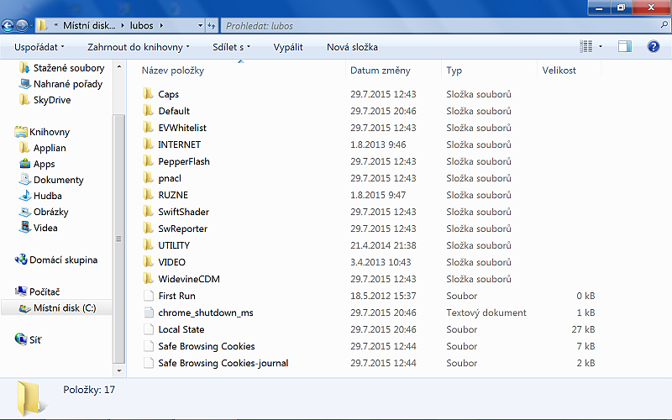Viewport: 672px width, 420px height.
Task: Click the Help question mark icon
Action: [x=653, y=47]
